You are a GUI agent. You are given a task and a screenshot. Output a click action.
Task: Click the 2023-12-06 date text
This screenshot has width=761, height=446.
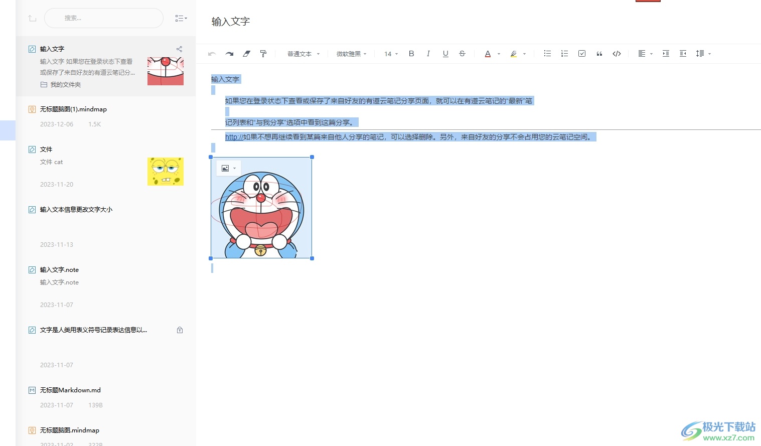coord(57,124)
